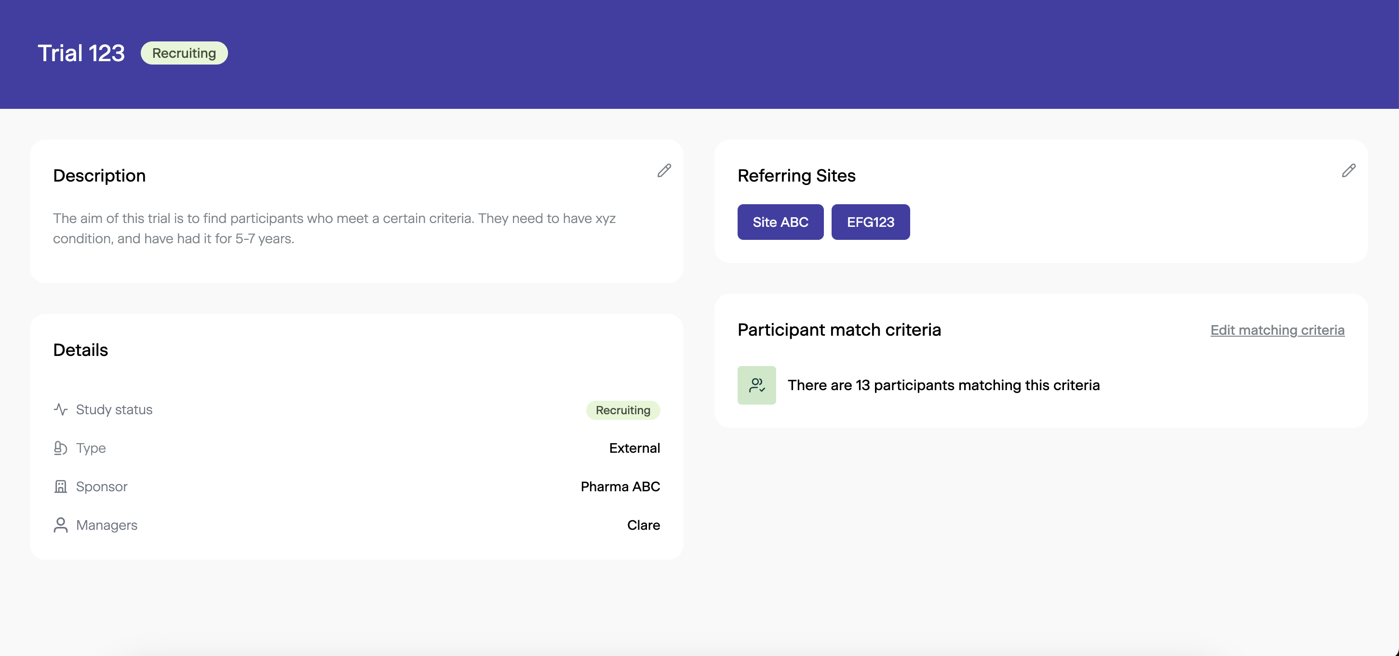Click the Type row icon

60,447
